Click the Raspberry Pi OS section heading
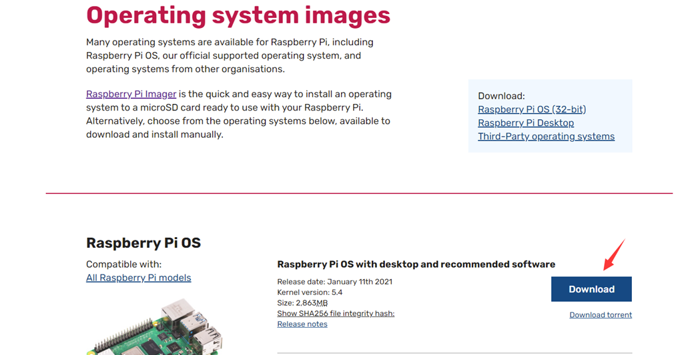This screenshot has width=682, height=355. 143,243
